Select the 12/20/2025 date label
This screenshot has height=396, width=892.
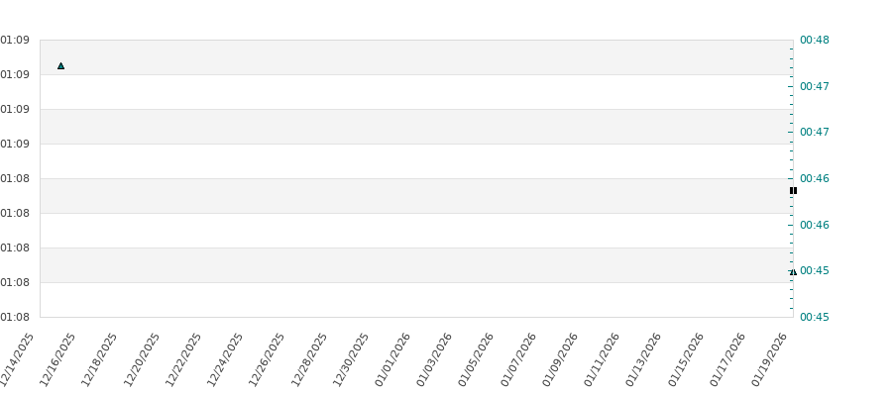point(145,358)
